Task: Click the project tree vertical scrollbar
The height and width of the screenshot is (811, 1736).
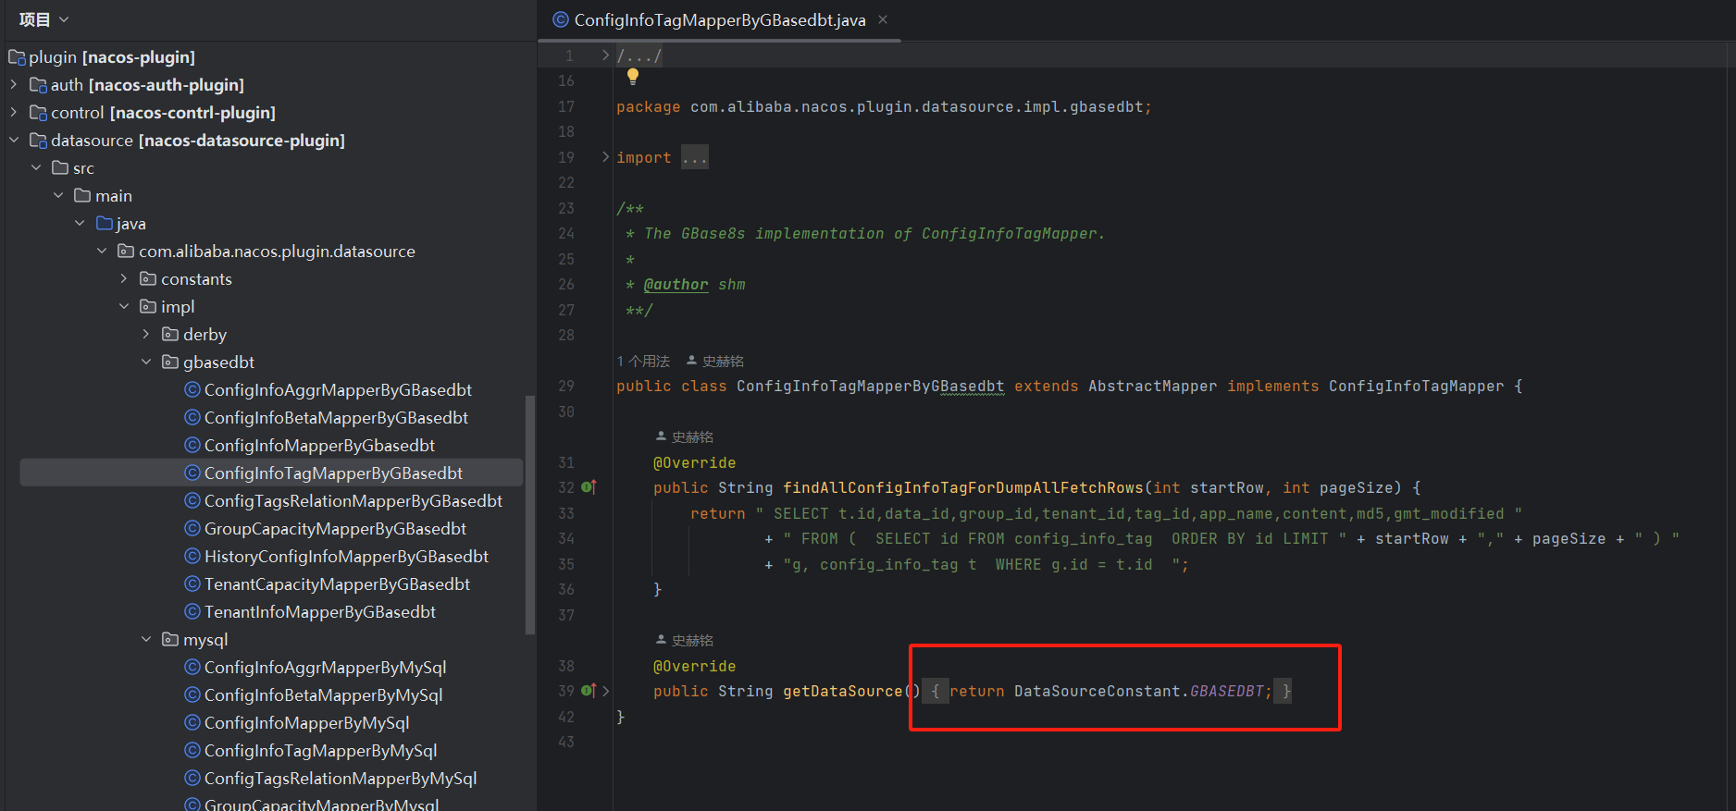Action: click(x=530, y=515)
